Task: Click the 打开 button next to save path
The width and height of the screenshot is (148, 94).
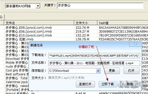Action: coord(131,71)
